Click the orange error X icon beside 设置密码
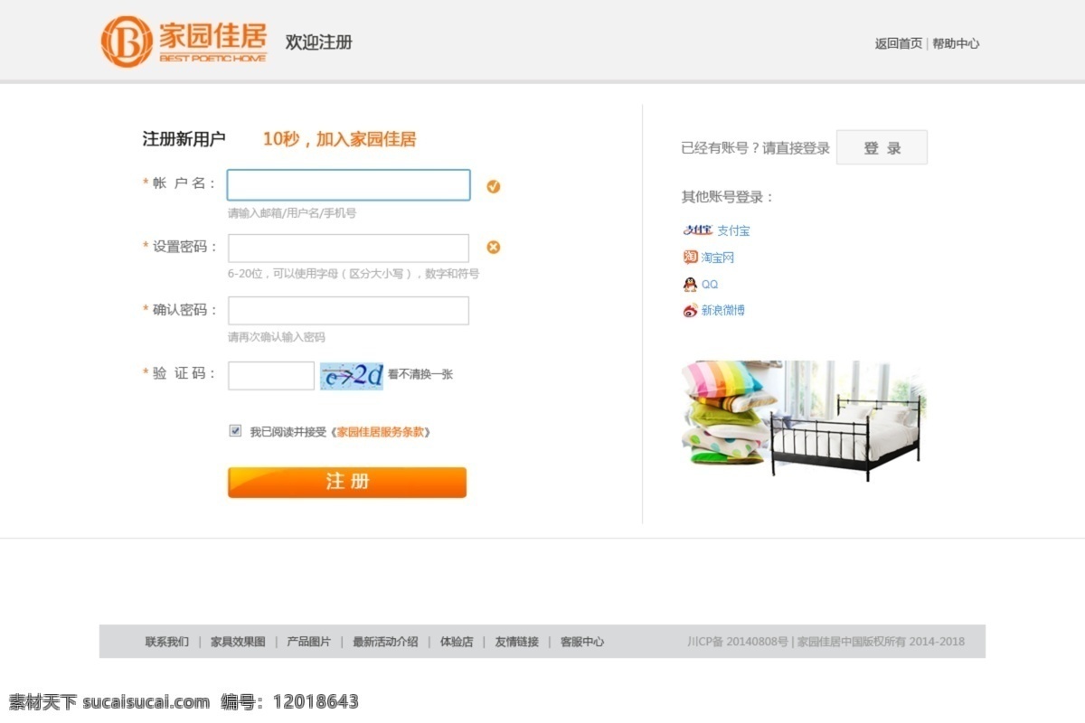The image size is (1085, 723). click(494, 247)
